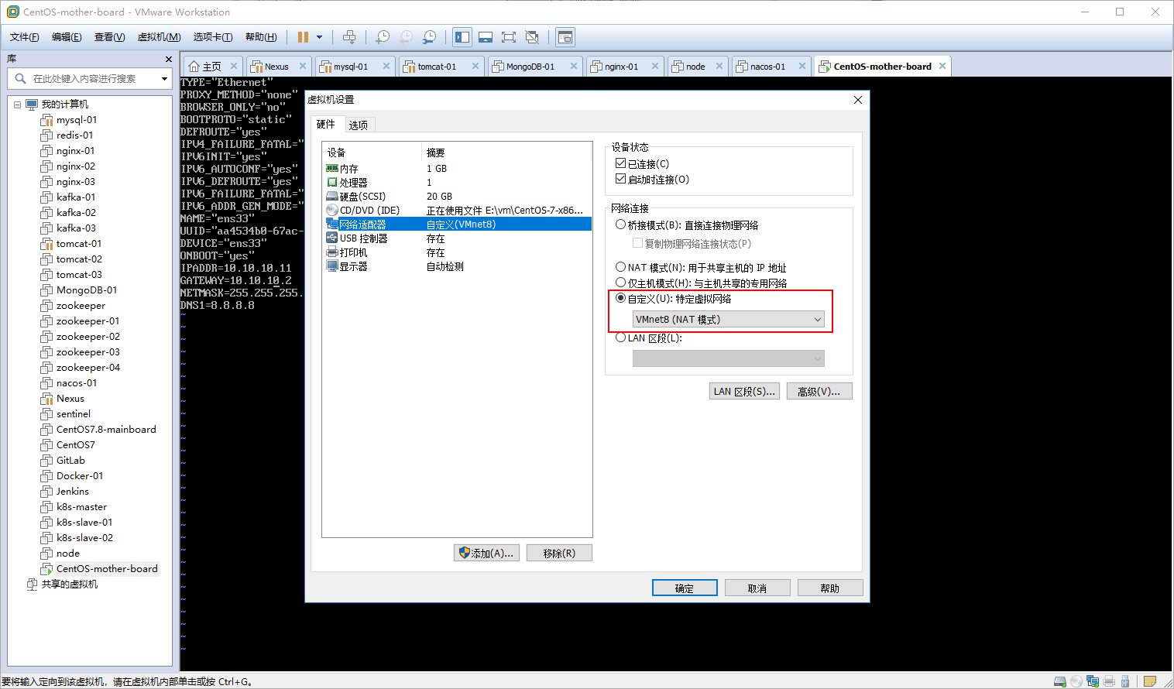Open the power options dropdown arrow beside pause
The width and height of the screenshot is (1174, 689).
coord(319,37)
